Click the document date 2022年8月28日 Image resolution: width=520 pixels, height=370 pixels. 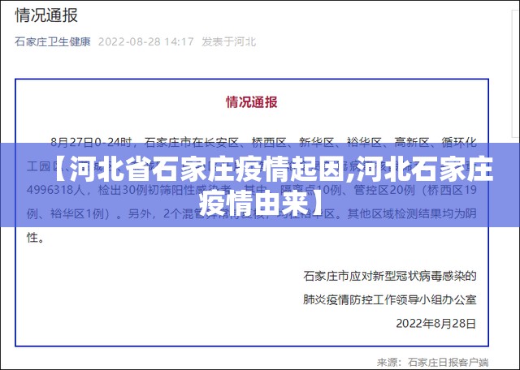[x=435, y=322]
